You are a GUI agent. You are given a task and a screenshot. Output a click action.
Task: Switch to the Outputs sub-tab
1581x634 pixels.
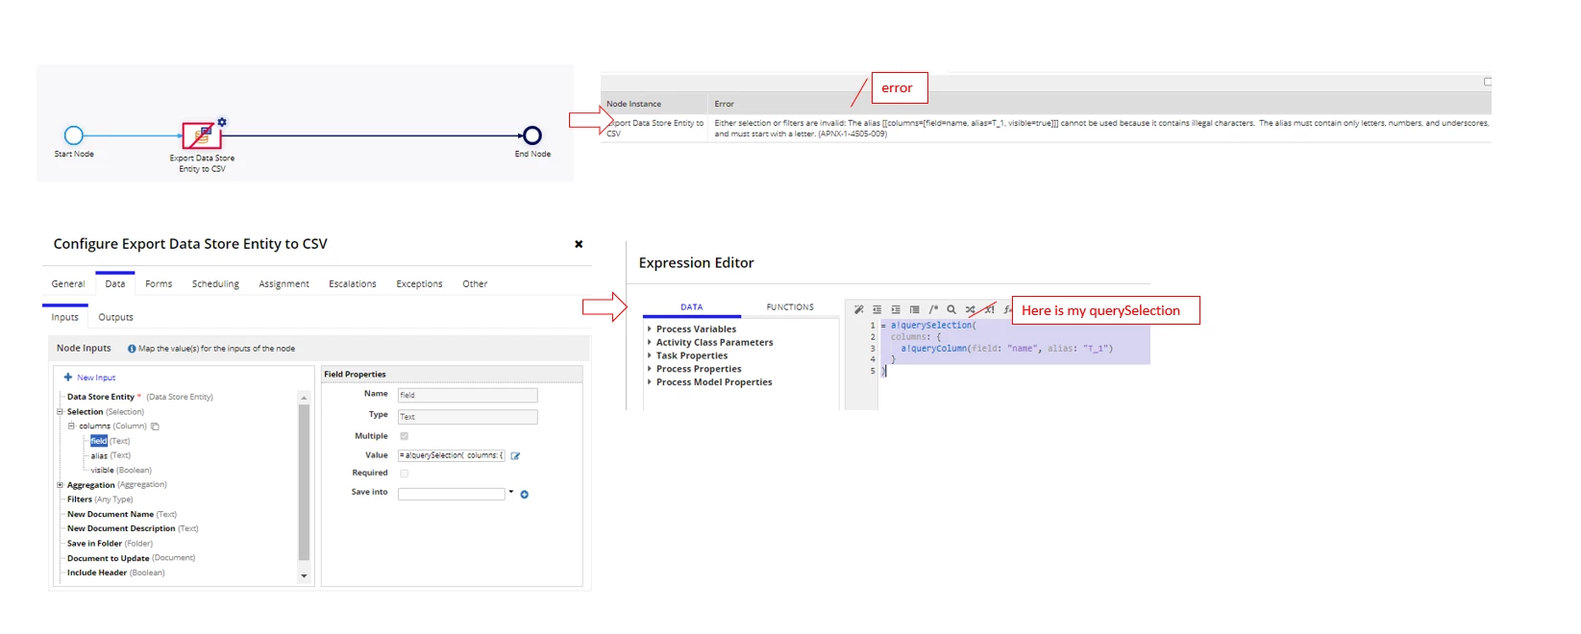pyautogui.click(x=115, y=317)
